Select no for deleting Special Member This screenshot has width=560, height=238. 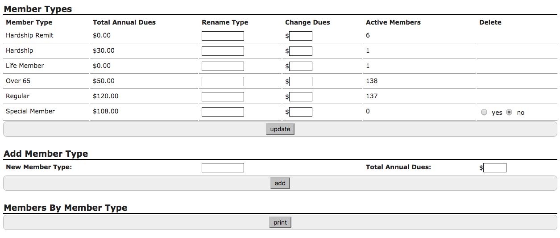tap(509, 113)
